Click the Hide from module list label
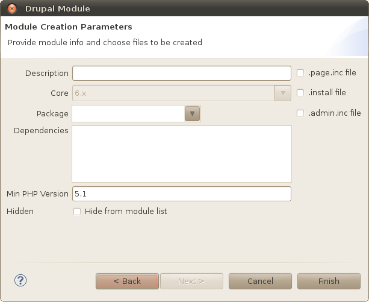 coord(126,212)
